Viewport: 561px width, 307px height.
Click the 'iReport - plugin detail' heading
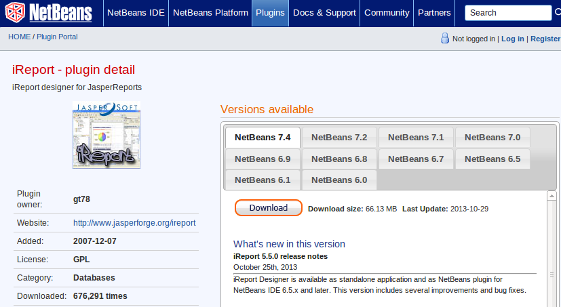[x=74, y=70]
